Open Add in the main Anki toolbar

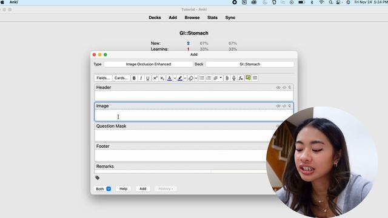tap(173, 18)
